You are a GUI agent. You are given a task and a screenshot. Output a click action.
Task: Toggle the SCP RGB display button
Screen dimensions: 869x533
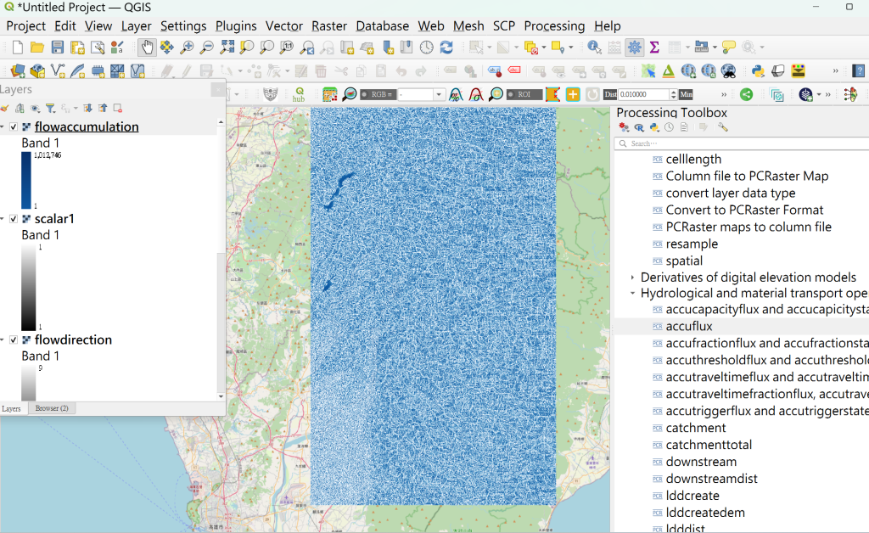(378, 94)
